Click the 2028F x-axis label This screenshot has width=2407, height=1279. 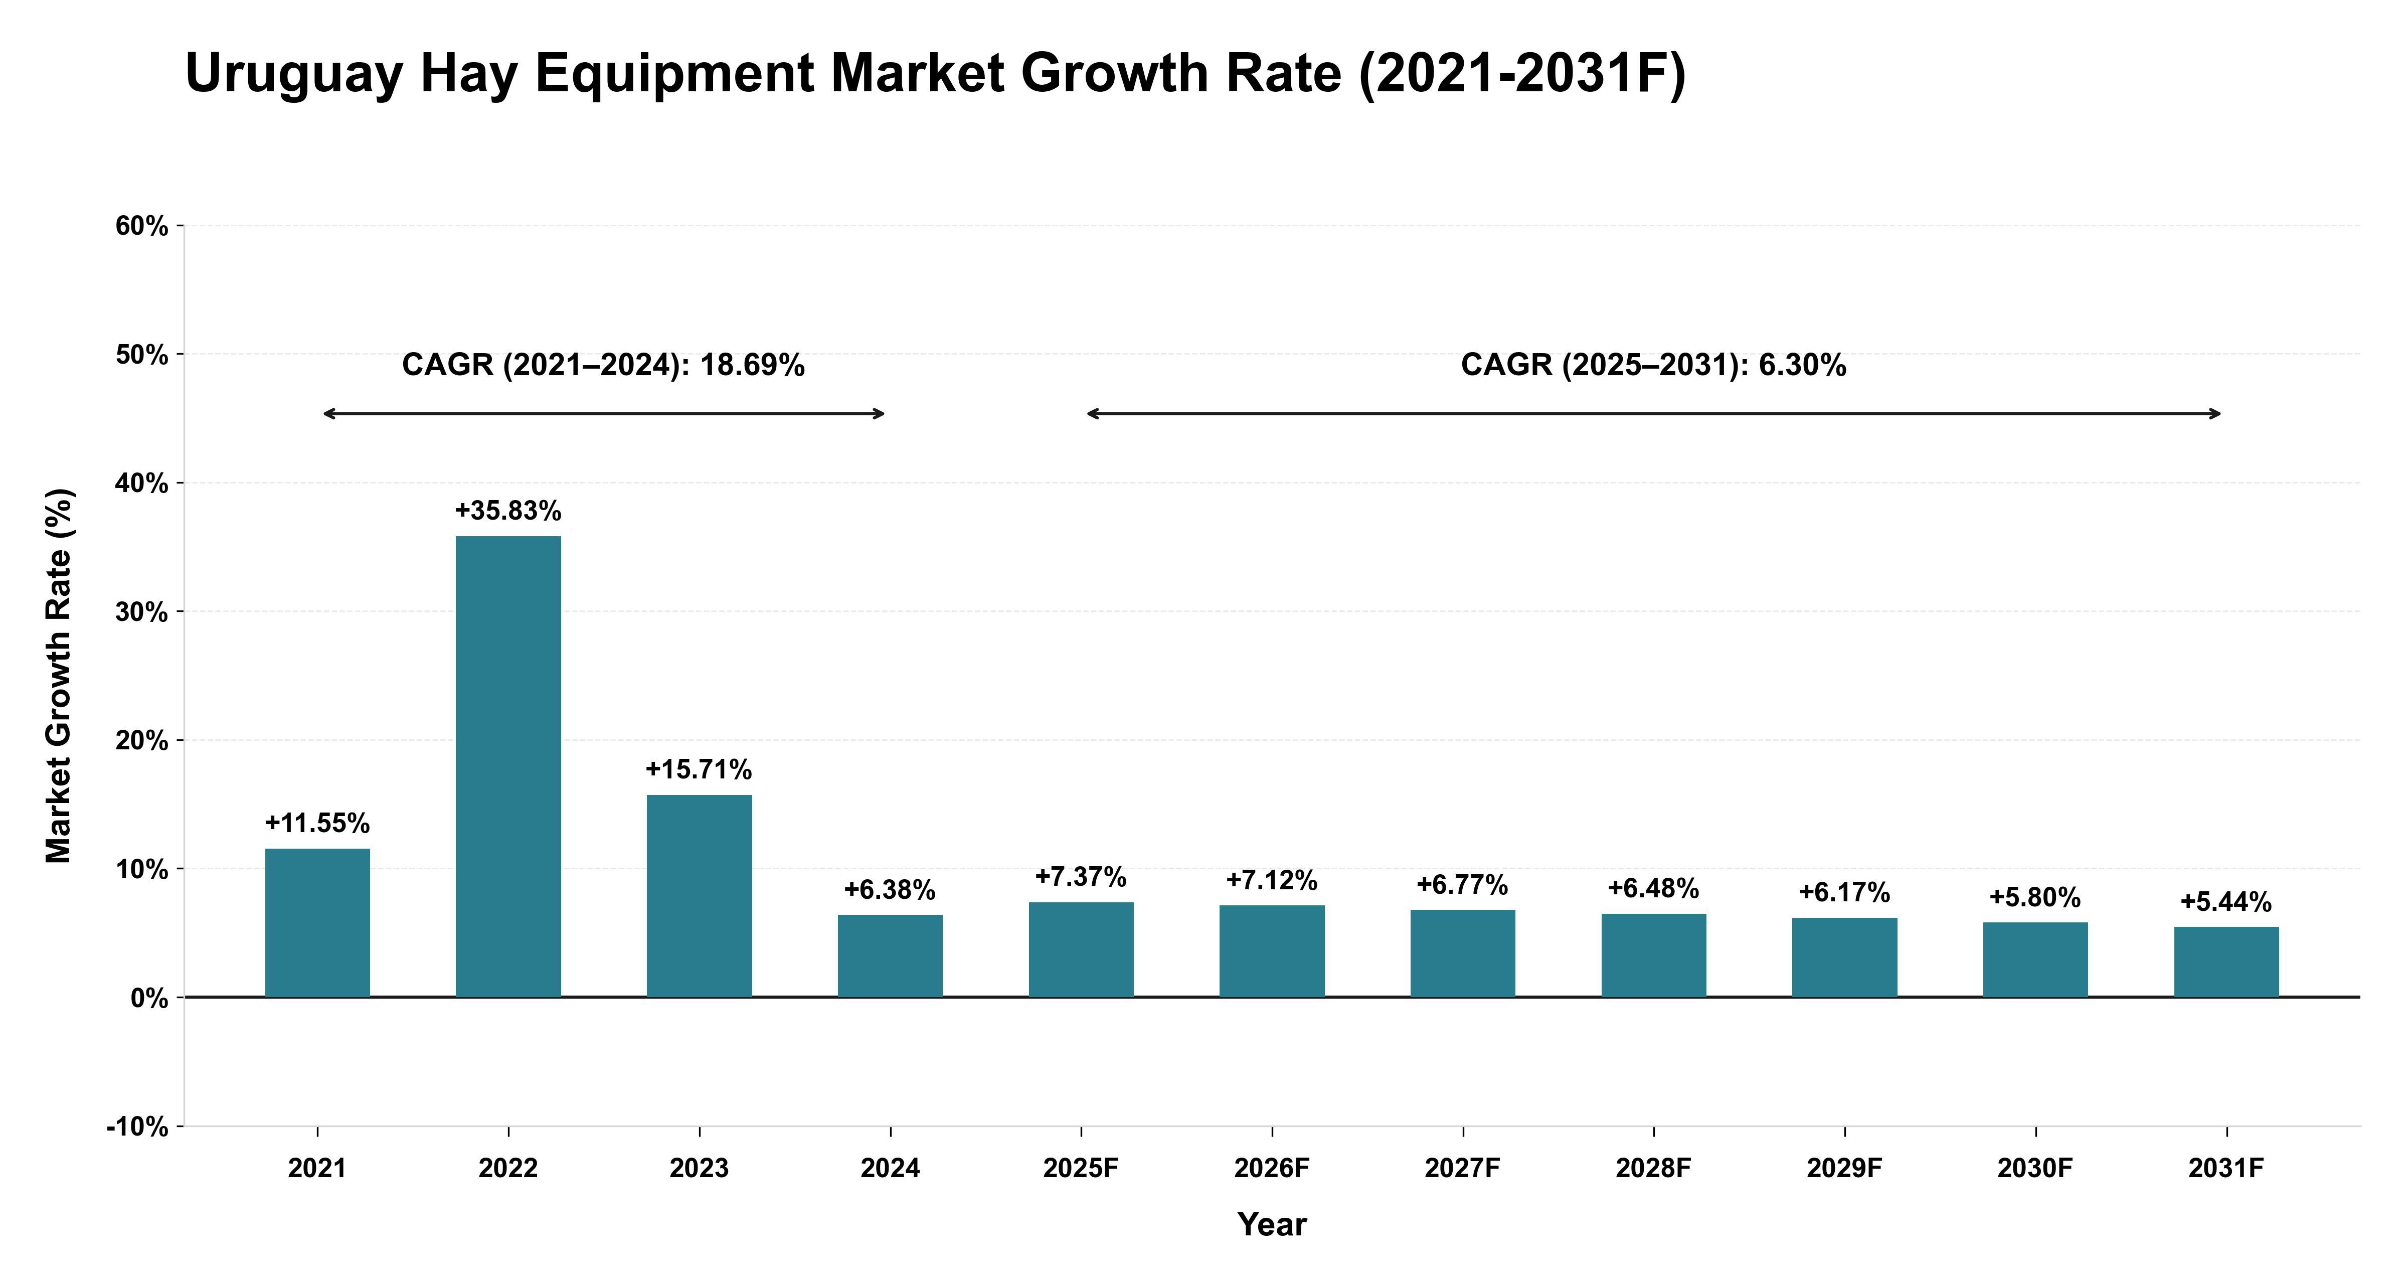[x=1654, y=1169]
